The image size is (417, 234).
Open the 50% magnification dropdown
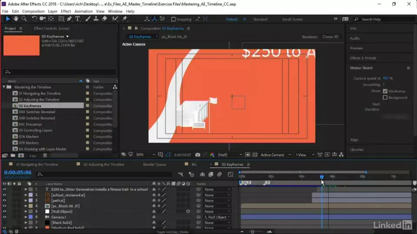[x=146, y=155]
